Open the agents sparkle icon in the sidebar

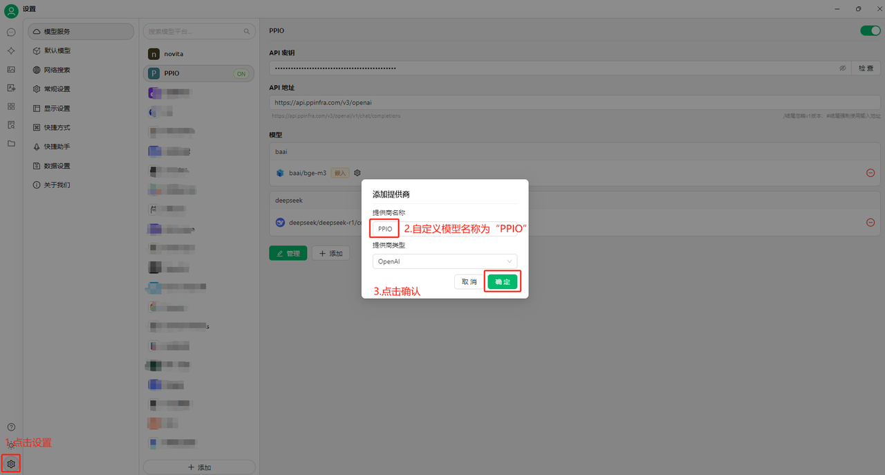coord(11,50)
